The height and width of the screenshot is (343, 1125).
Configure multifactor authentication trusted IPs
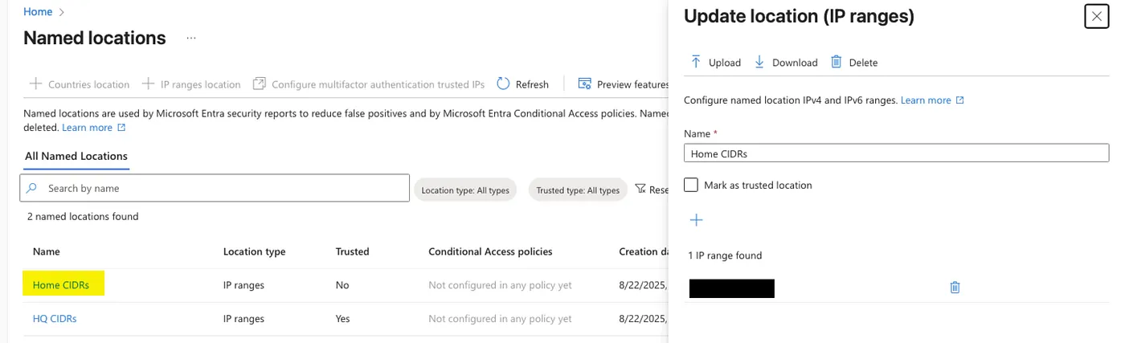point(369,84)
